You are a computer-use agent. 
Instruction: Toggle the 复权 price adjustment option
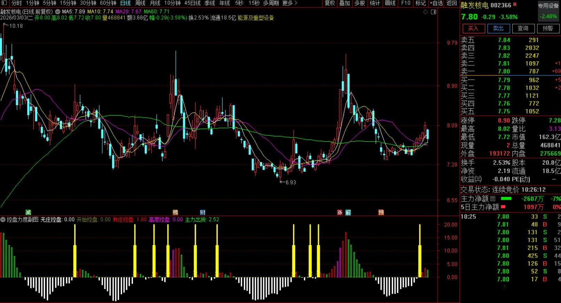click(330, 3)
